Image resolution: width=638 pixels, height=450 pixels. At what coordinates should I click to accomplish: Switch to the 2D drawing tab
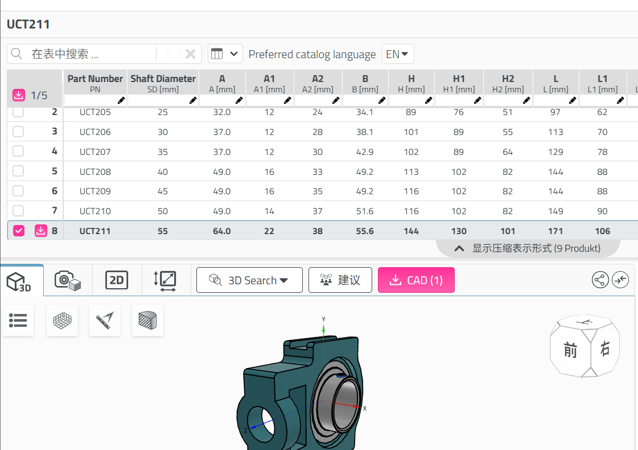click(x=117, y=281)
